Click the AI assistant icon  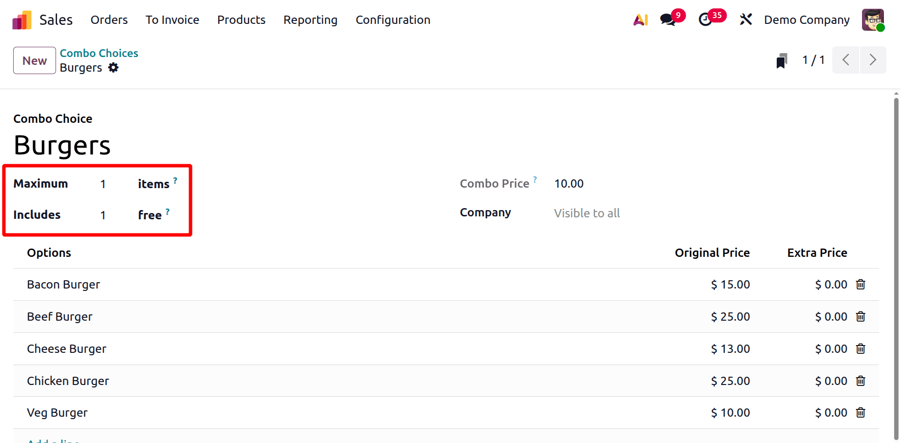[640, 19]
